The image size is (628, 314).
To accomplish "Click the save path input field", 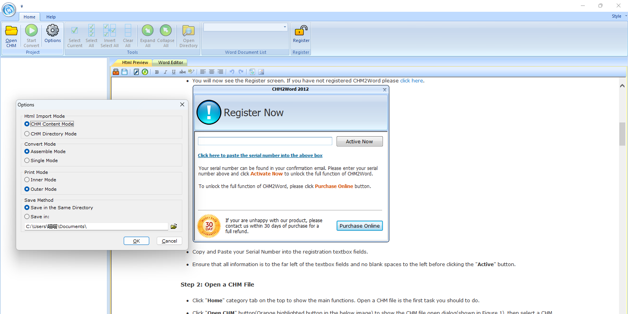I will 96,226.
